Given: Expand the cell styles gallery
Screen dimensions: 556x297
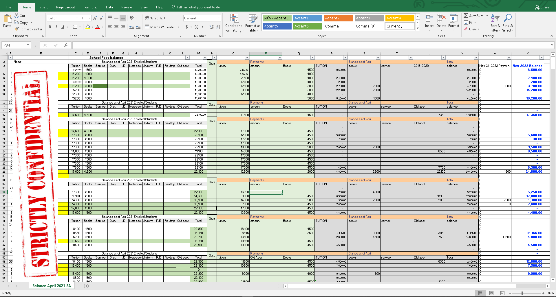Looking at the screenshot, I should 418,28.
